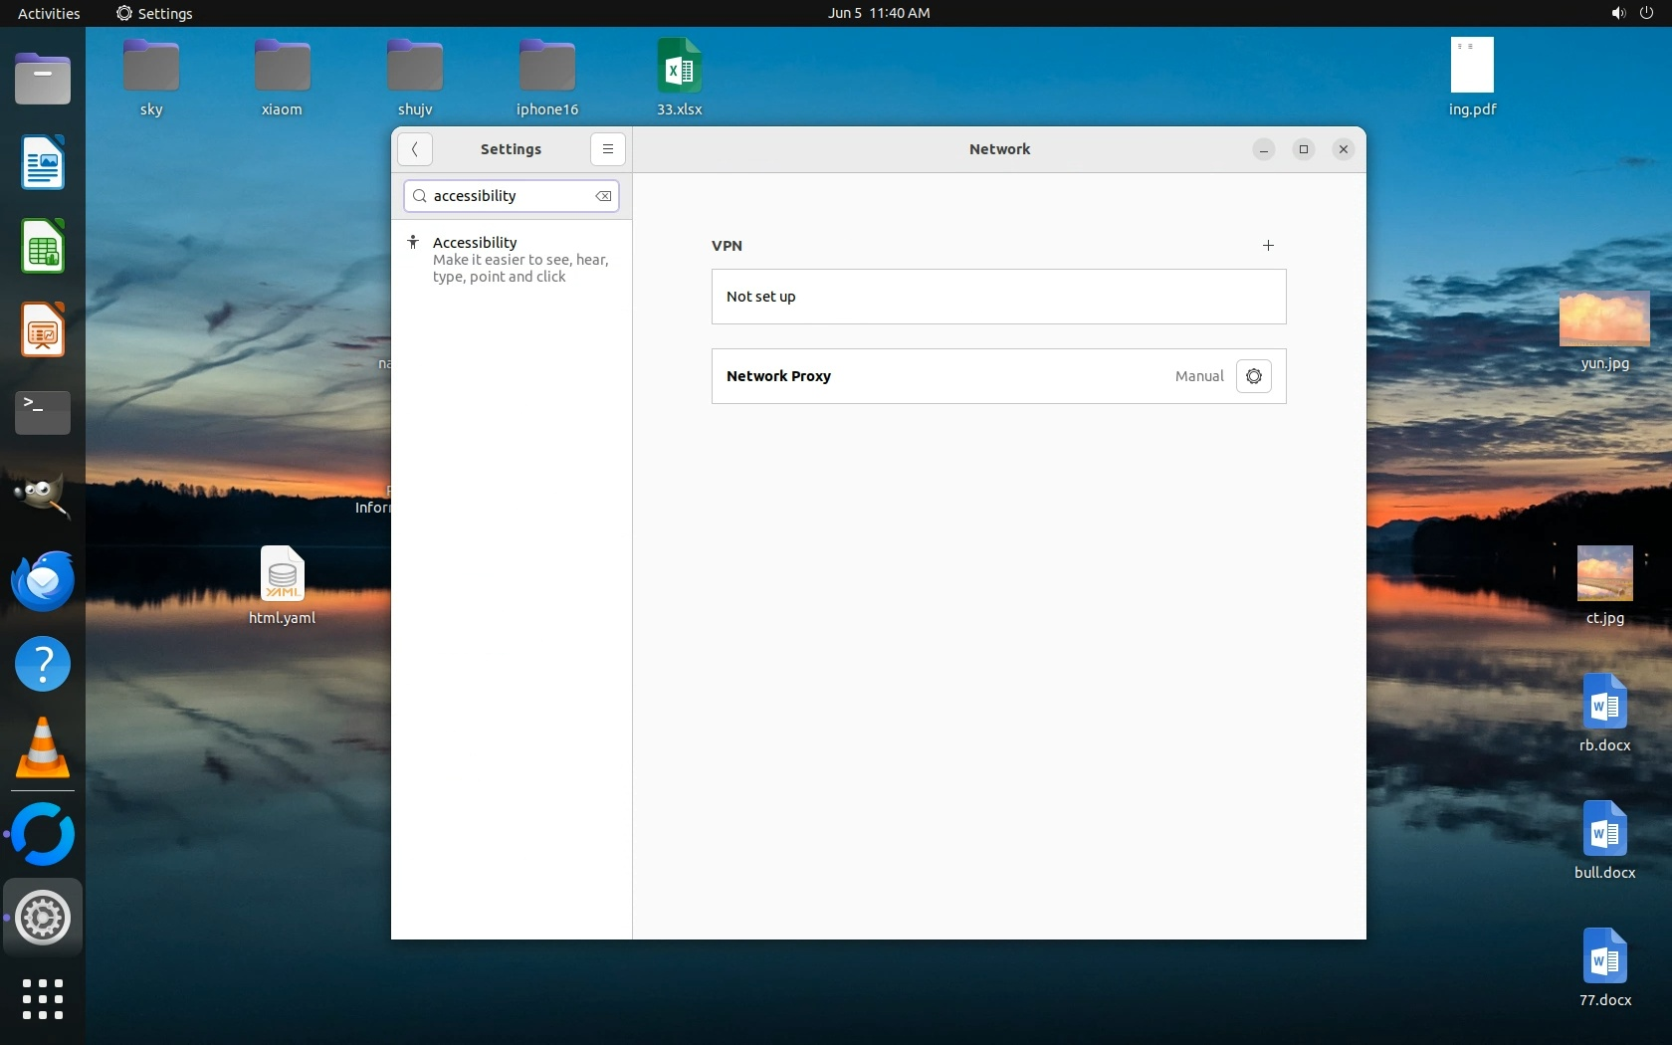The height and width of the screenshot is (1045, 1672).
Task: Open Activities overview
Action: coord(49,13)
